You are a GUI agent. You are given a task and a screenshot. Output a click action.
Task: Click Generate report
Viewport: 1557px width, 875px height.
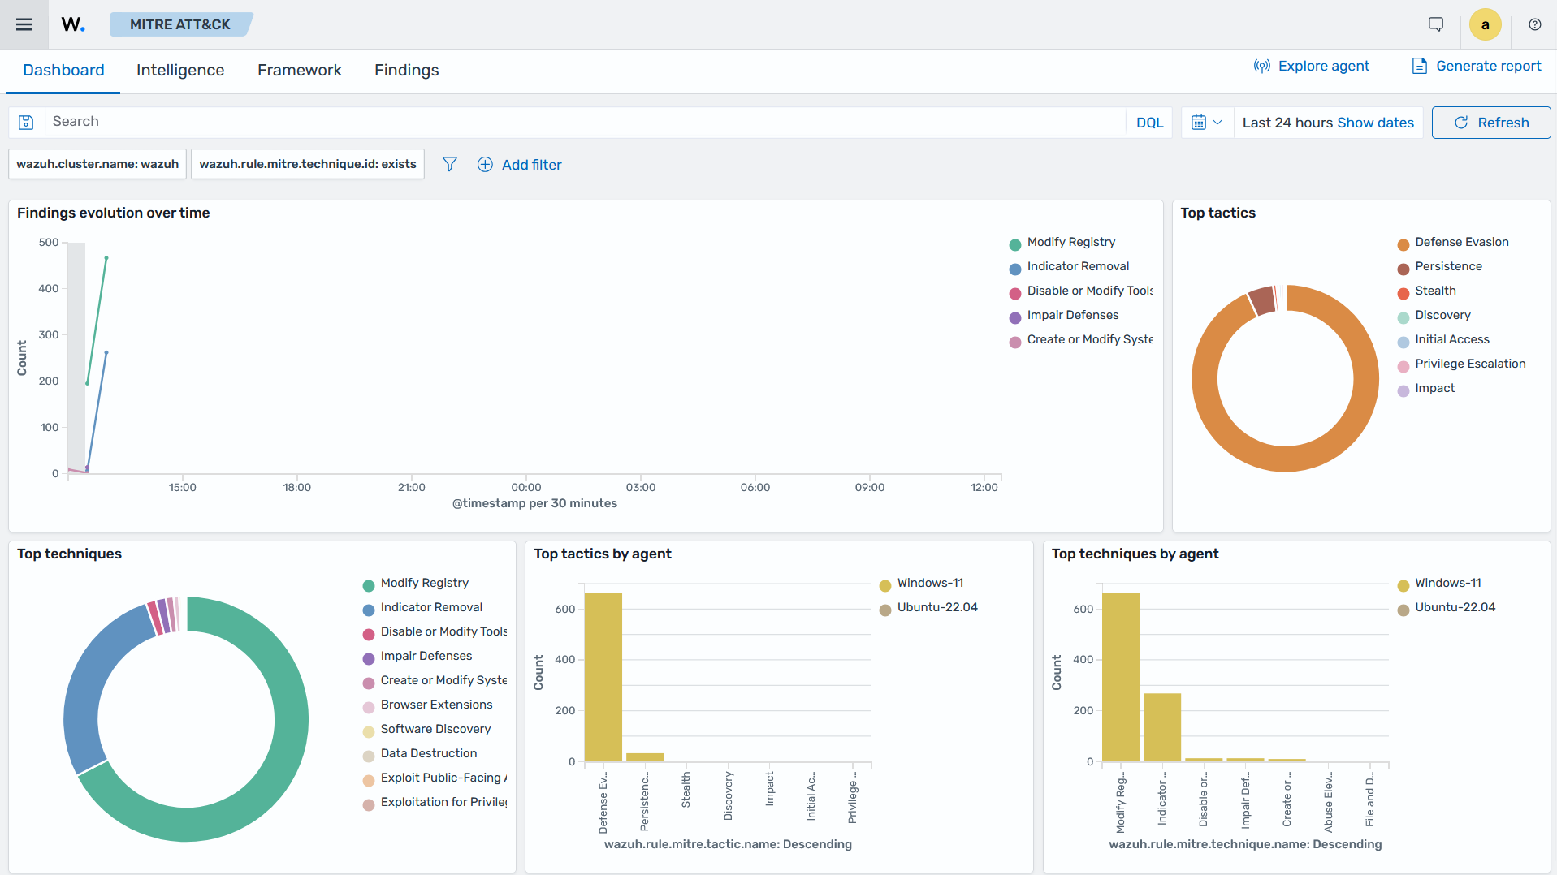(x=1477, y=66)
